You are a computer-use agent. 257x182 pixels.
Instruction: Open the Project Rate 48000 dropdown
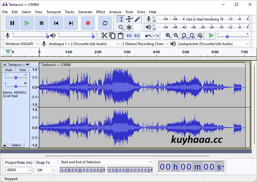tap(19, 170)
